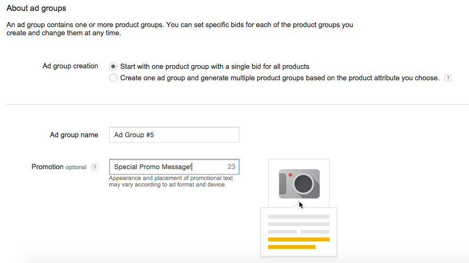The image size is (469, 263).
Task: Click the "Promotion" field label
Action: point(47,167)
